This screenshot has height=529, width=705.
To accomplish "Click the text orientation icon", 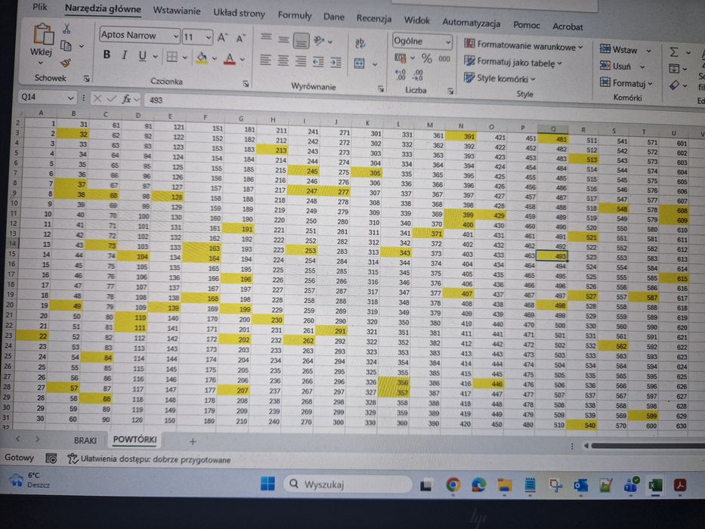I will pyautogui.click(x=319, y=42).
